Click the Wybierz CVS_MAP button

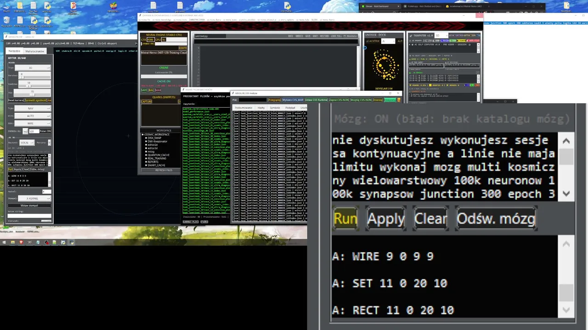pyautogui.click(x=293, y=100)
